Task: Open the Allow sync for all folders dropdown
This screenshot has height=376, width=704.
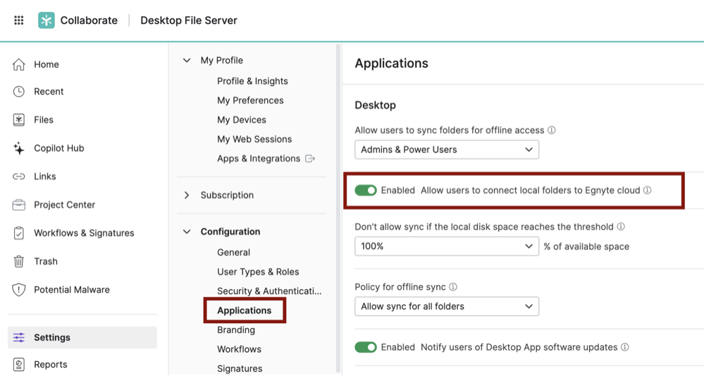Action: tap(447, 306)
